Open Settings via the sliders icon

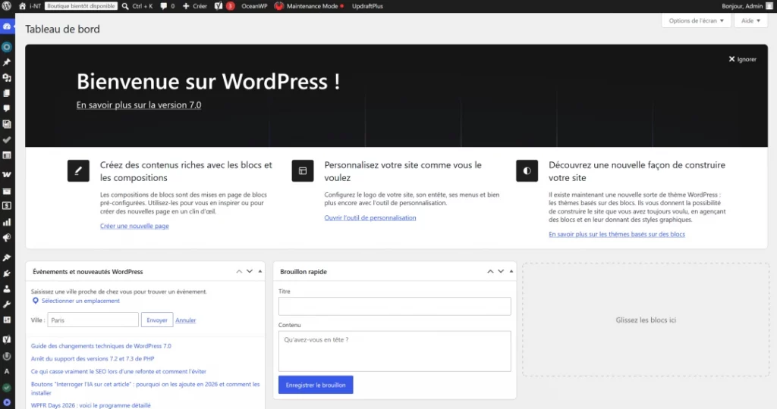[x=7, y=320]
